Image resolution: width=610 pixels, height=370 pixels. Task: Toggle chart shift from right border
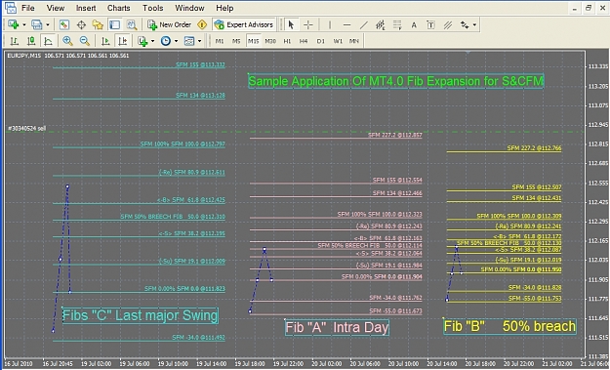(123, 41)
